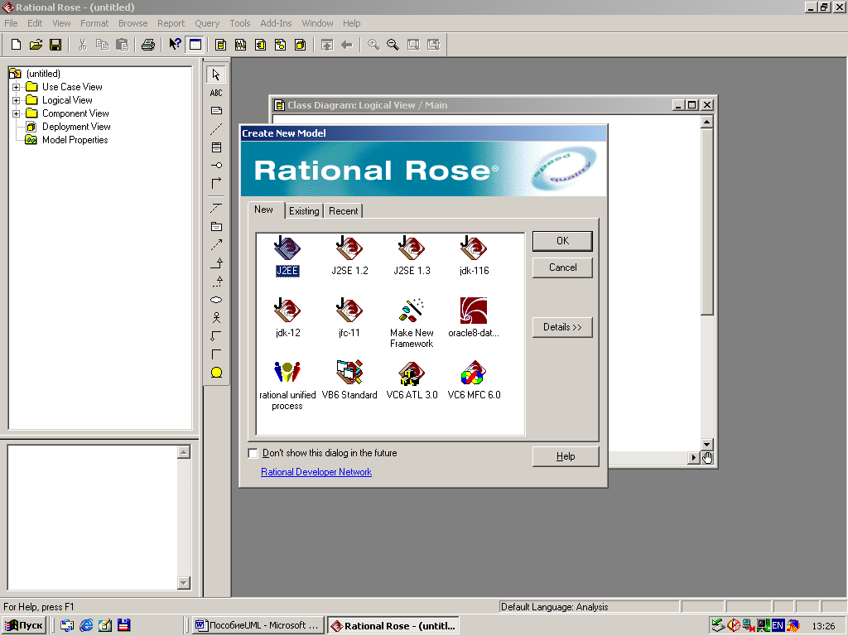848x636 pixels.
Task: Pick the VC6 ATL 3.0 framework
Action: [412, 380]
